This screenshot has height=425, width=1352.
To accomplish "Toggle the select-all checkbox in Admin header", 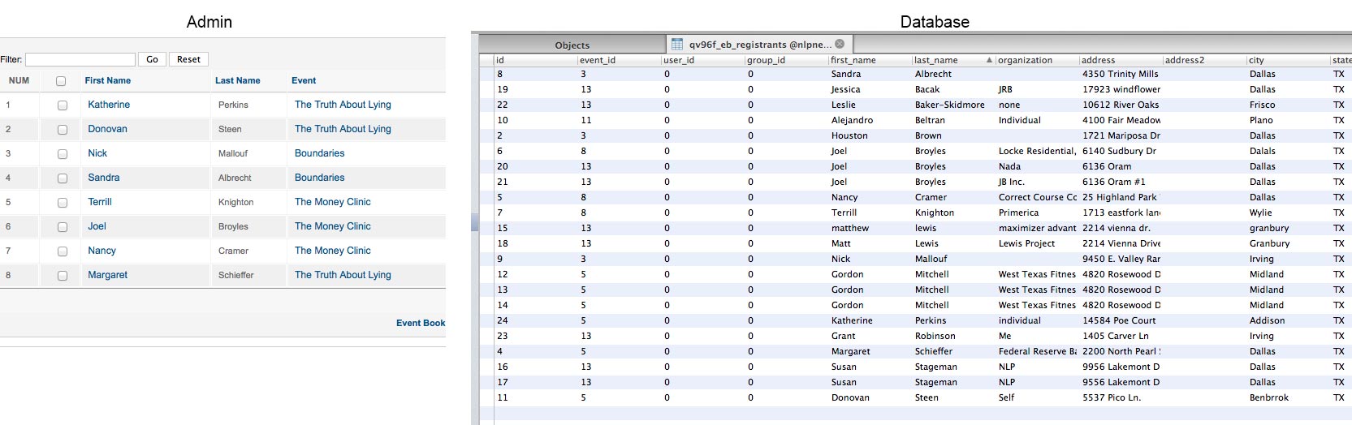I will pos(61,81).
